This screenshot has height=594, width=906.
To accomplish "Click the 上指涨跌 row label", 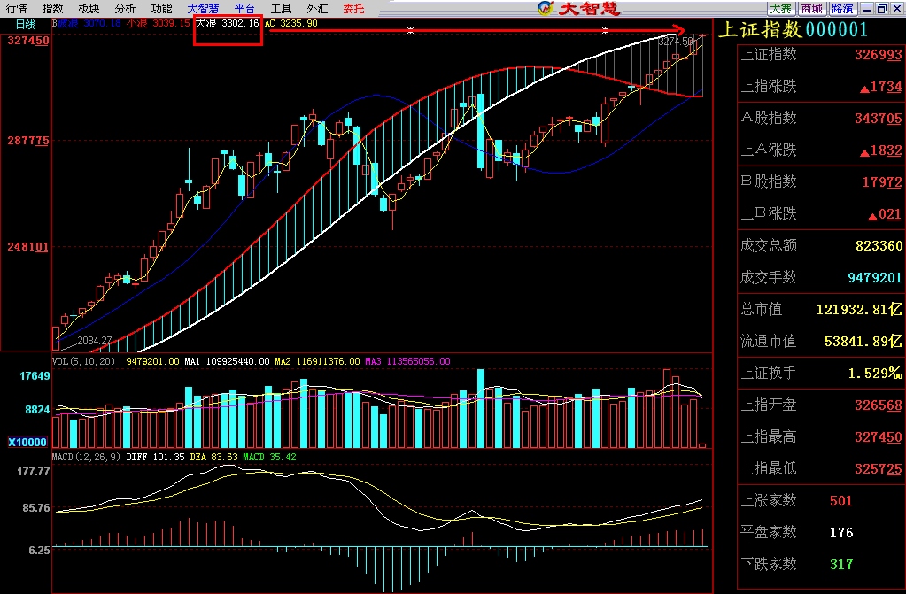I will 769,87.
